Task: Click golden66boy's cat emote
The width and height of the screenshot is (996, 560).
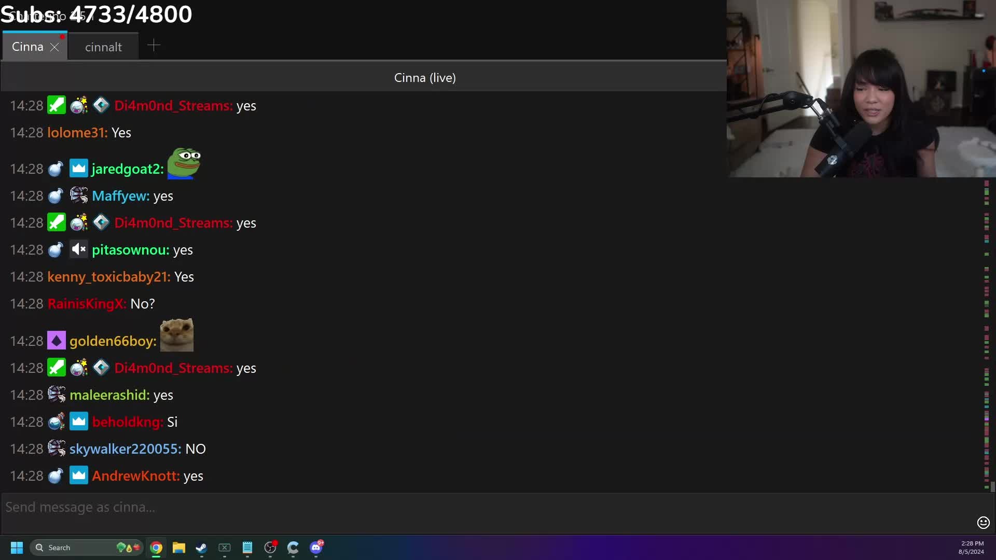Action: coord(176,334)
